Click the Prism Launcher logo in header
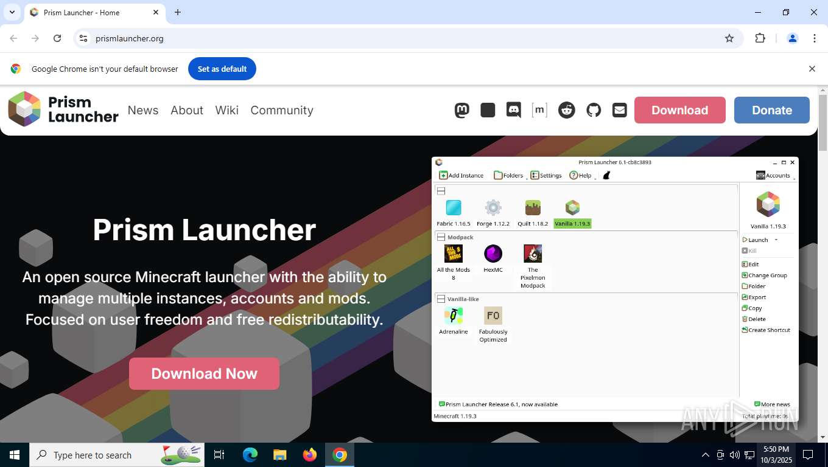Screen dimensions: 828x467 point(63,109)
